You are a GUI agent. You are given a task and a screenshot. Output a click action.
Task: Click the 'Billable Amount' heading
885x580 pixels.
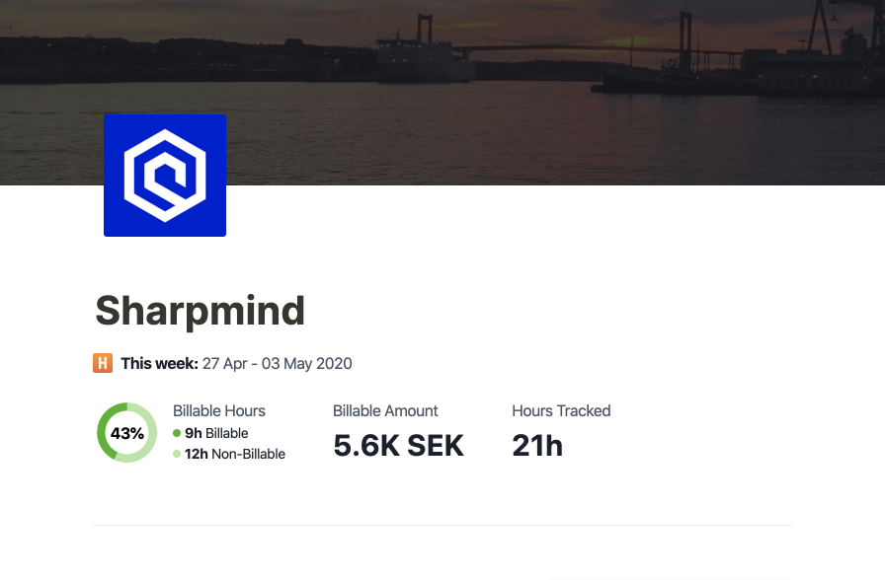coord(385,411)
